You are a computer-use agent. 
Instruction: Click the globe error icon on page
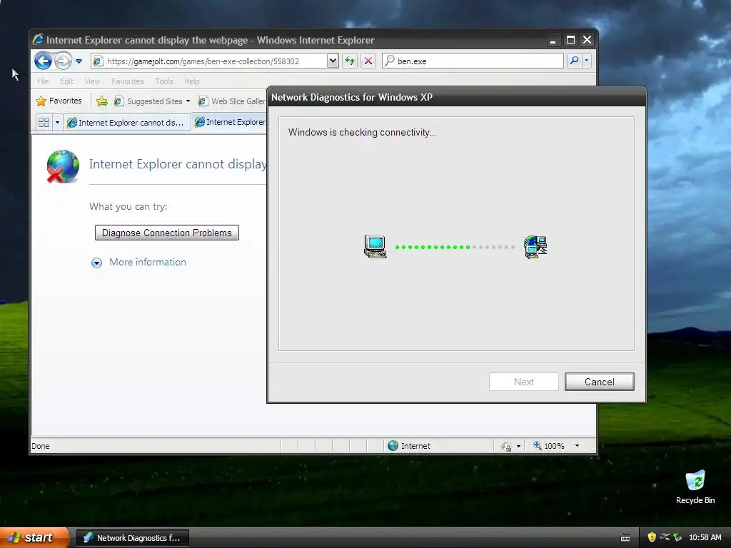(63, 166)
